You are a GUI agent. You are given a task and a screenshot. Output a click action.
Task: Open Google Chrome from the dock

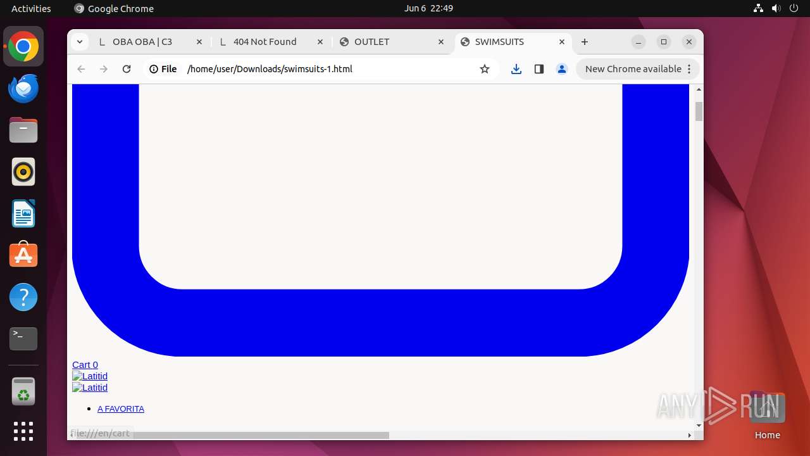(23, 46)
